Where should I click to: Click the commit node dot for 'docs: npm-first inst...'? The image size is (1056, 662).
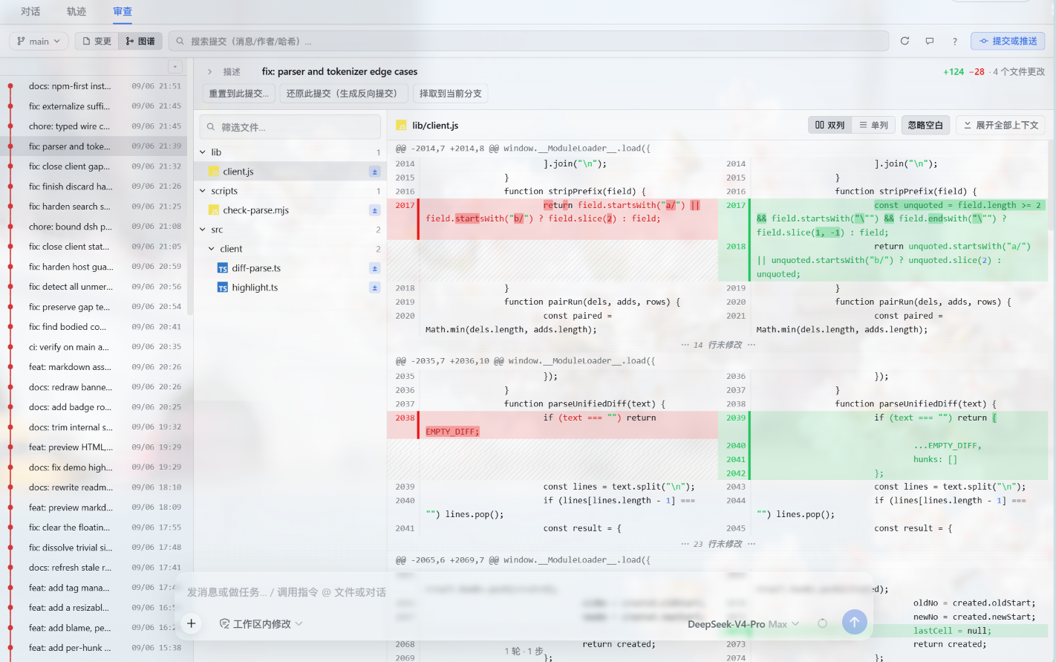[10, 86]
